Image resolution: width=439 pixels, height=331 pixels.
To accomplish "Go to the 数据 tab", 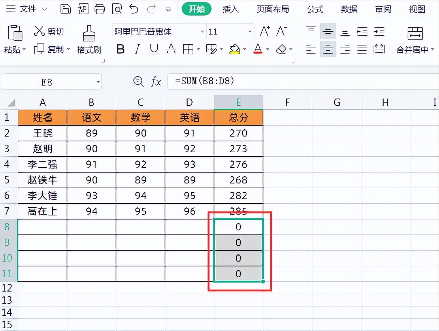I will (x=349, y=9).
